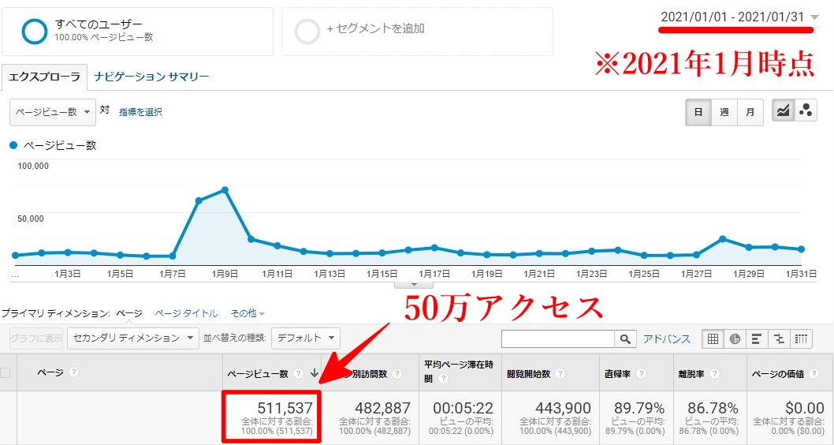Screen dimensions: 834x445
Task: Select the pie chart percentage view icon
Action: (x=735, y=338)
